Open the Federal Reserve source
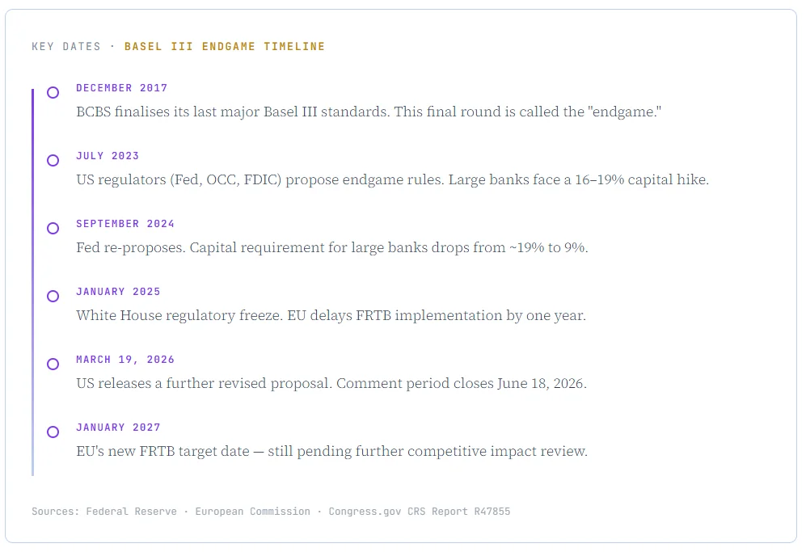 tap(131, 512)
